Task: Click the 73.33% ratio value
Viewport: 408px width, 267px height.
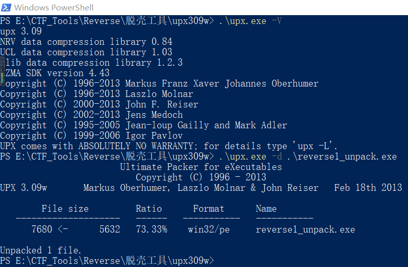Action: (x=151, y=229)
